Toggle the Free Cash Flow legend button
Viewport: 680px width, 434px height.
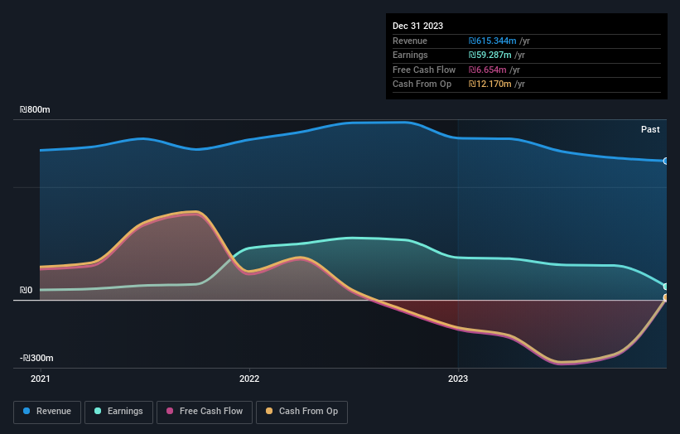(205, 412)
